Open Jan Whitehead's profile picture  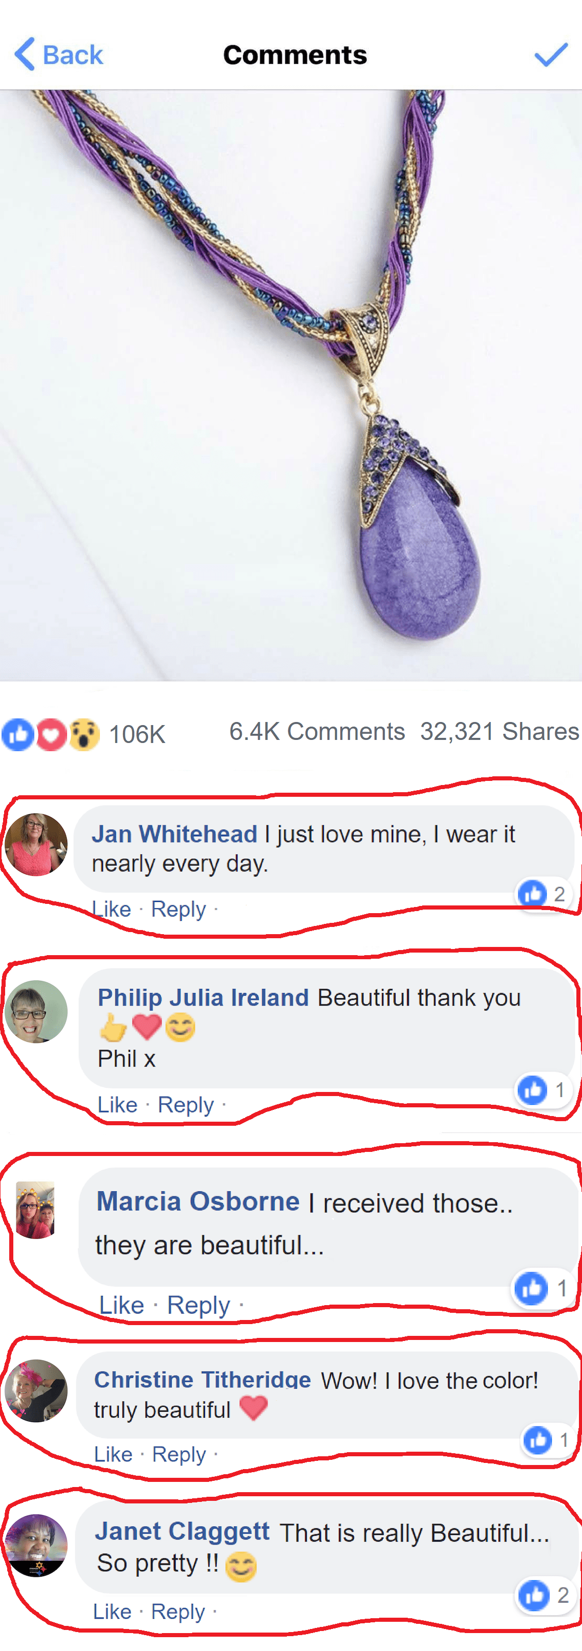[x=36, y=845]
